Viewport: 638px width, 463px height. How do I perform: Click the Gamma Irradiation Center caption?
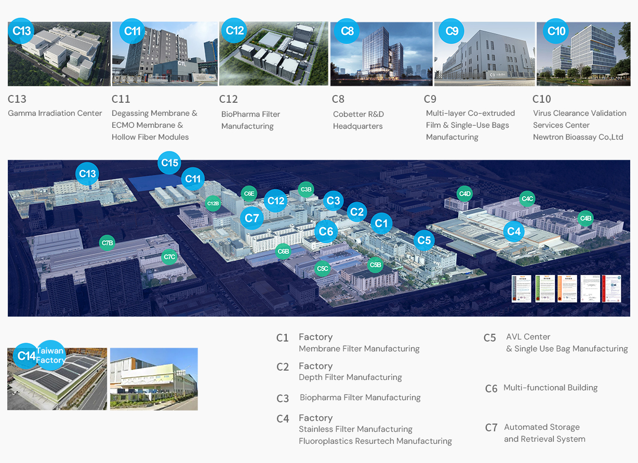[55, 113]
